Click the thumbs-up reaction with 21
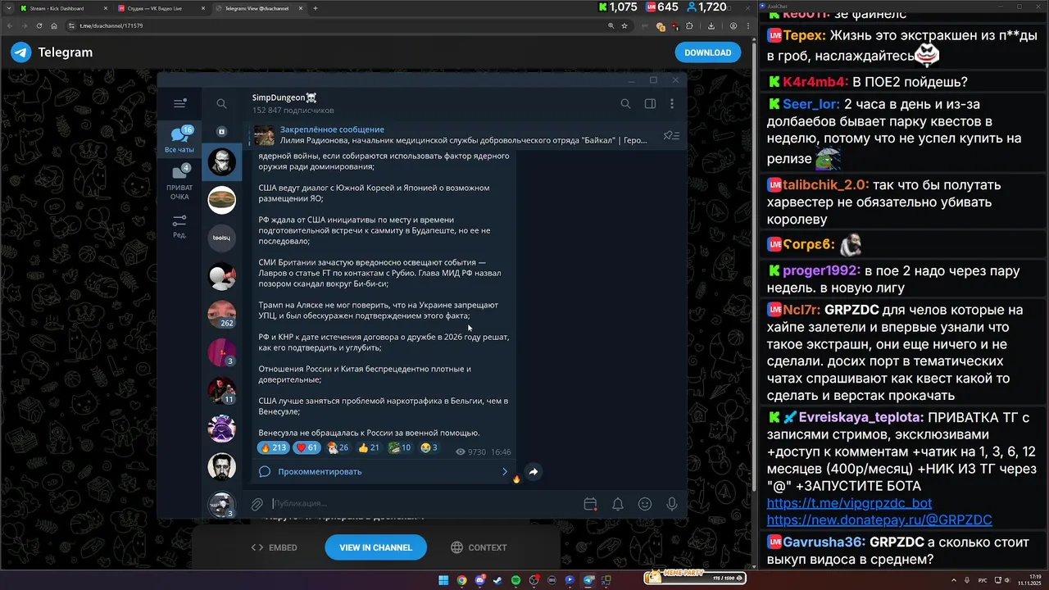The height and width of the screenshot is (590, 1049). tap(369, 448)
